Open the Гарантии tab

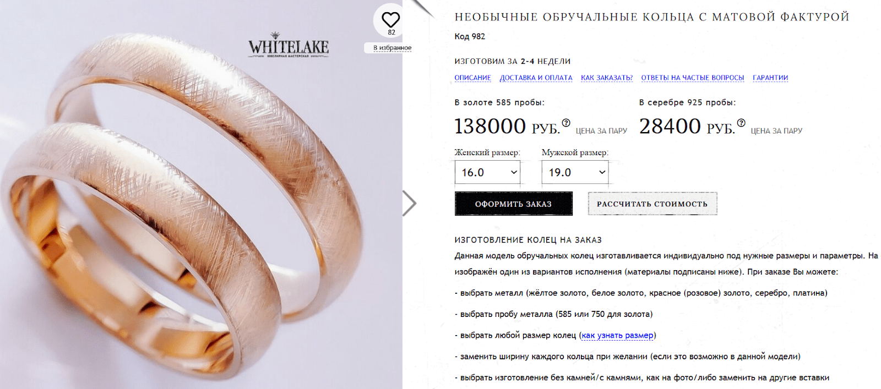(x=770, y=78)
